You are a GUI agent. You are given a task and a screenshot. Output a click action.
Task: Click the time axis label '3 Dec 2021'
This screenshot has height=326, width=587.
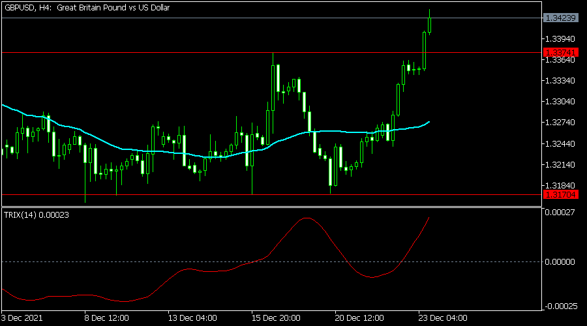tap(22, 318)
